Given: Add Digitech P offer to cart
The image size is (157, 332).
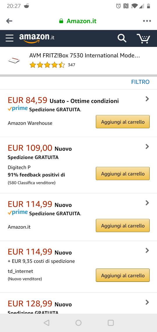Looking at the screenshot, I should point(123,174).
